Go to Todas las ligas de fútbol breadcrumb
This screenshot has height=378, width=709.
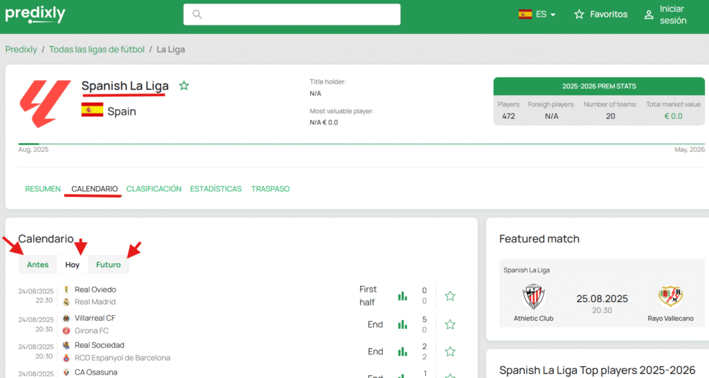coord(97,50)
